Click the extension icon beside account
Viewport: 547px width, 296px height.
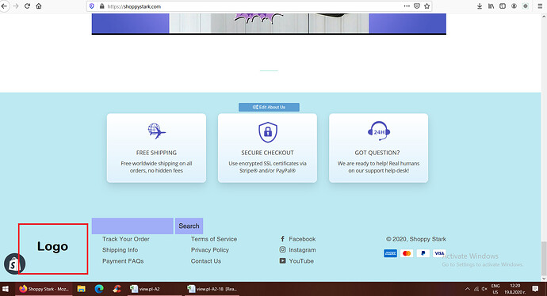click(x=526, y=6)
